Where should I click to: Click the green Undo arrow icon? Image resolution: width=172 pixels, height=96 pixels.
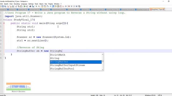pos(24,6)
